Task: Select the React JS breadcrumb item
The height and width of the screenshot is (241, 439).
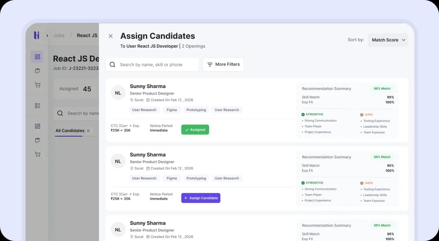Action: 86,35
